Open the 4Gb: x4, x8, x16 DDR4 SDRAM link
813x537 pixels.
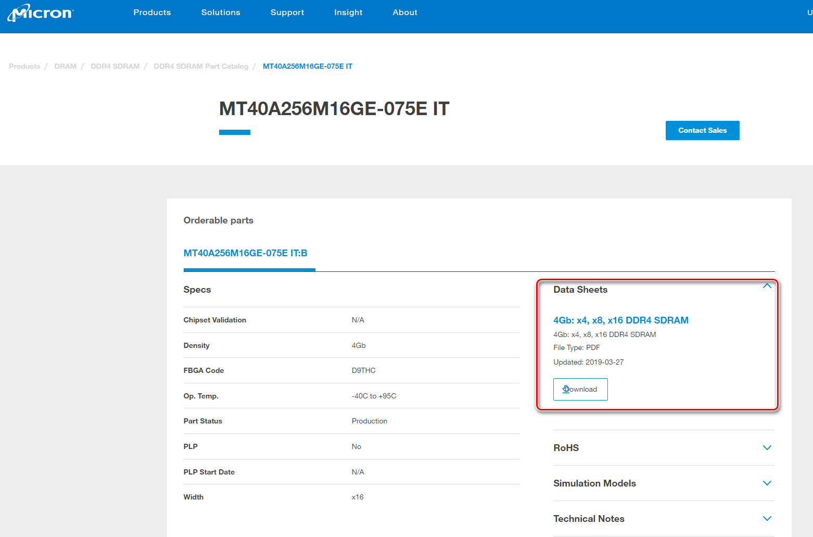click(621, 320)
